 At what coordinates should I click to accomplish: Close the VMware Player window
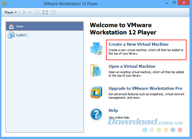(184, 3)
